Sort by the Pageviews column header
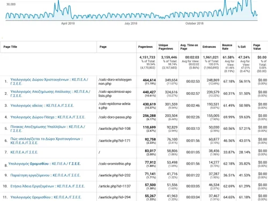Image resolution: width=268 pixels, height=201 pixels. [145, 47]
